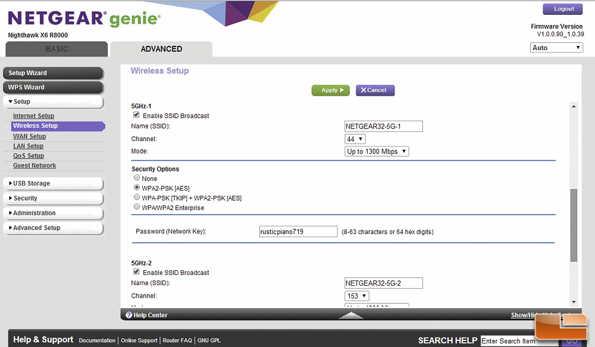Open the Online Support link

coord(139,340)
